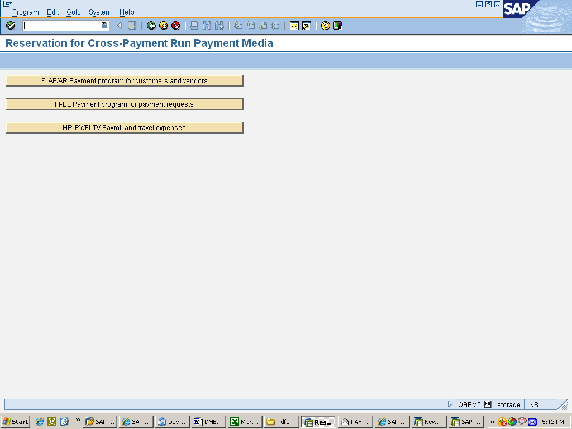572x429 pixels.
Task: Open Customize Local Layout icon
Action: point(338,26)
